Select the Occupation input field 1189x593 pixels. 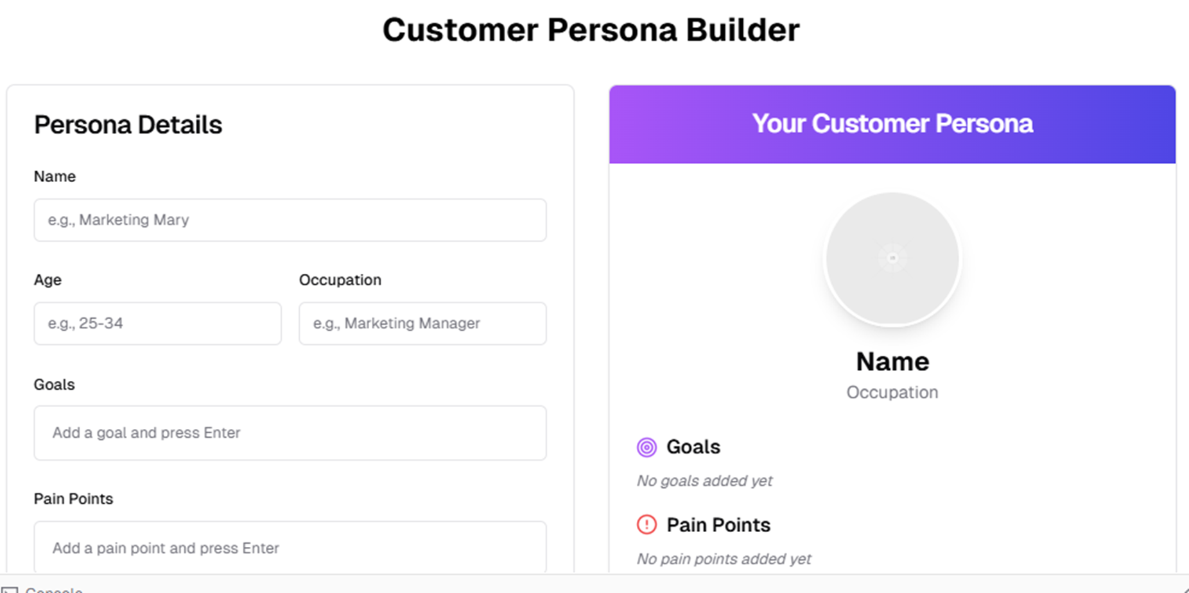(x=422, y=323)
